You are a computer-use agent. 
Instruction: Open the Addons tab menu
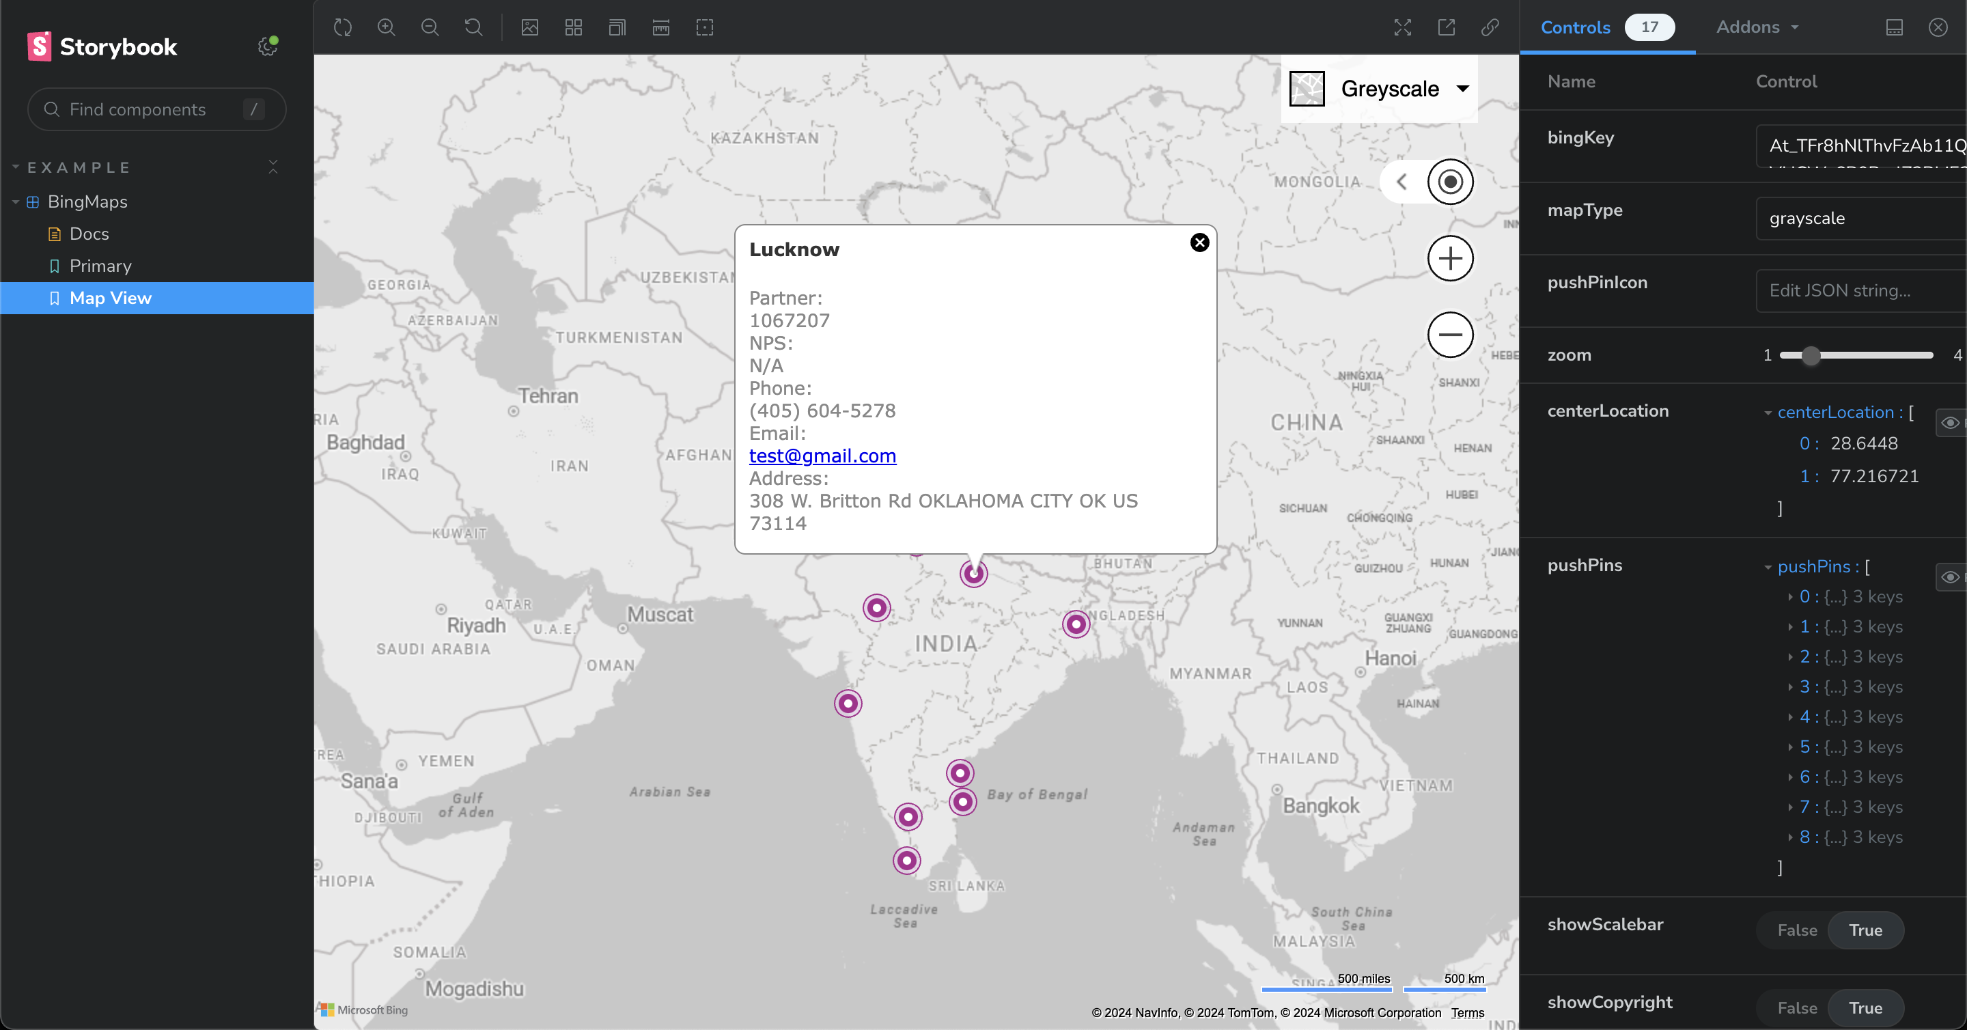point(1757,27)
